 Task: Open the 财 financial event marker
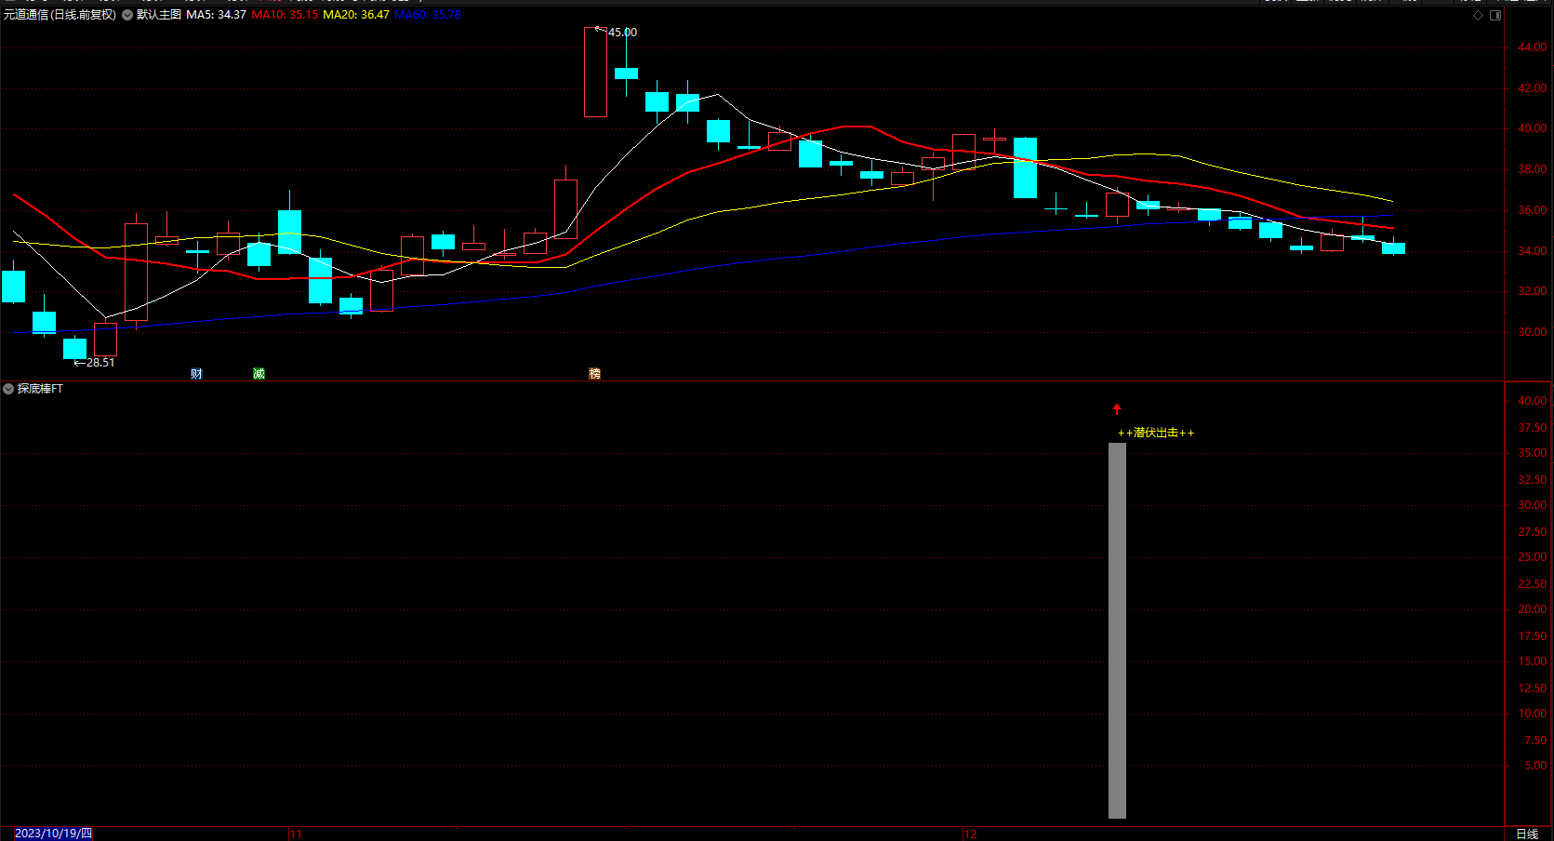[x=197, y=373]
